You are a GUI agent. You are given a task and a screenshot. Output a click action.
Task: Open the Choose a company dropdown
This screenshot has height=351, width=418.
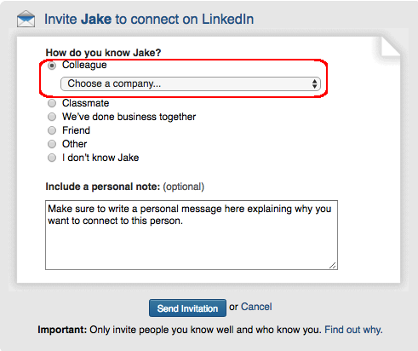point(191,83)
